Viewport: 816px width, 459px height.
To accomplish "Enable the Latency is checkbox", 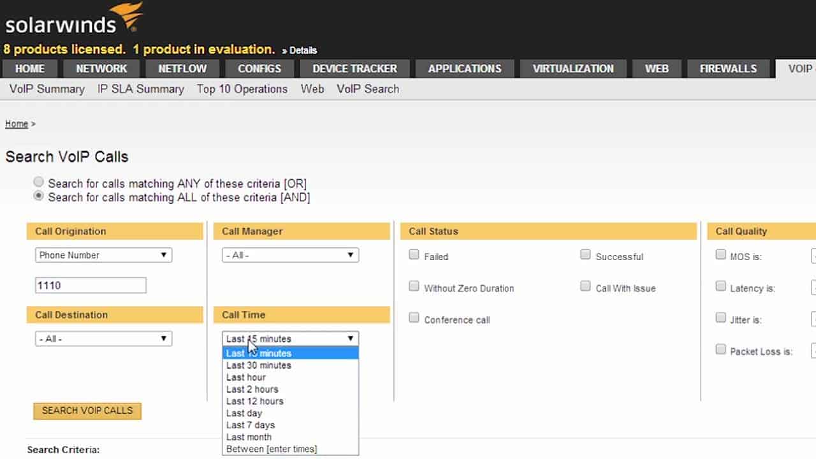I will pos(720,286).
